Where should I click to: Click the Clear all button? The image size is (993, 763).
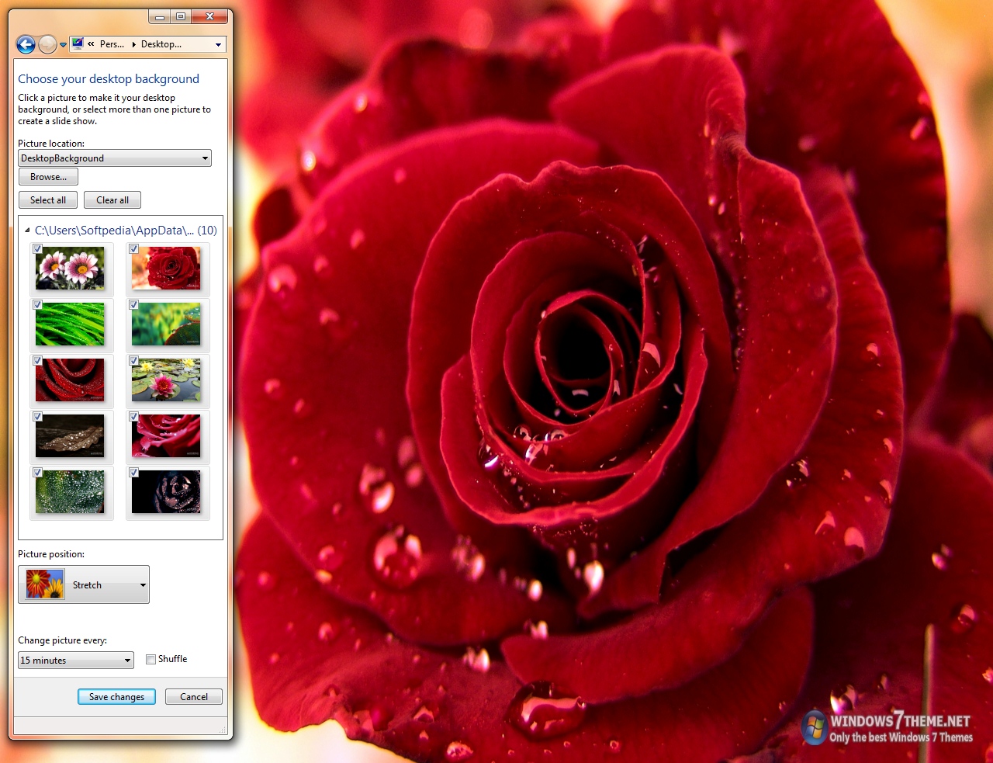pyautogui.click(x=112, y=200)
